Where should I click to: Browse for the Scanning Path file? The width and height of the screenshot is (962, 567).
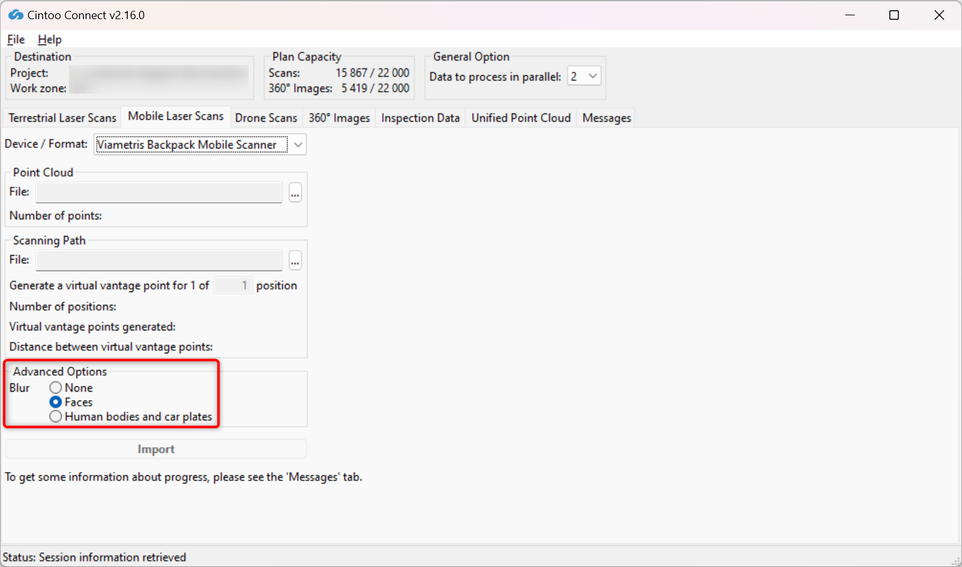tap(295, 261)
